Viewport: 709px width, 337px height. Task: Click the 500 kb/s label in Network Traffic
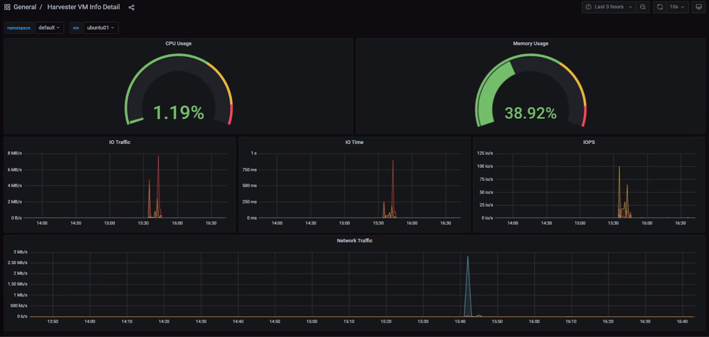point(19,306)
